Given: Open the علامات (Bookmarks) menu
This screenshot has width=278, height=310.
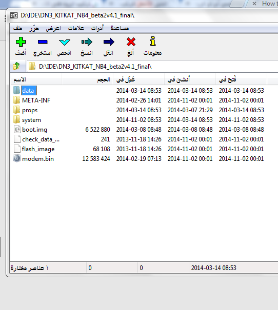Looking at the screenshot, I should pyautogui.click(x=76, y=28).
